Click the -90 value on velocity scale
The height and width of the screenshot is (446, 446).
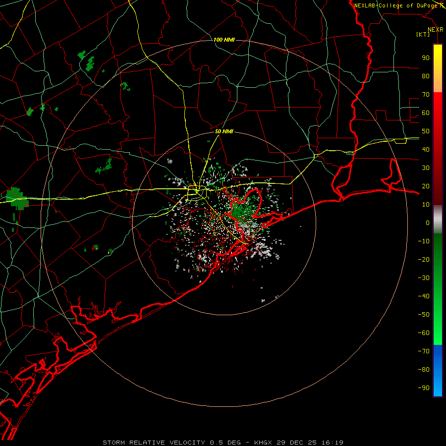pos(424,388)
